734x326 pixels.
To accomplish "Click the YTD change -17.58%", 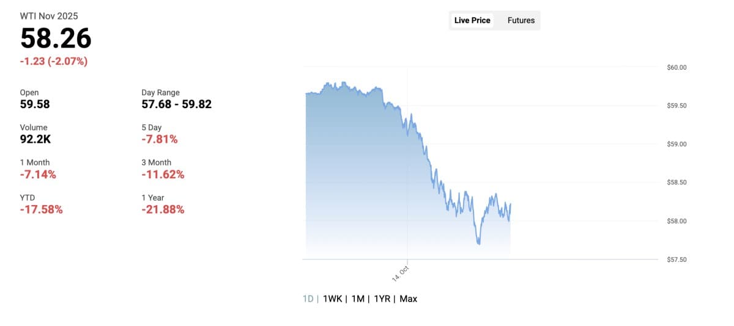I will tap(41, 209).
